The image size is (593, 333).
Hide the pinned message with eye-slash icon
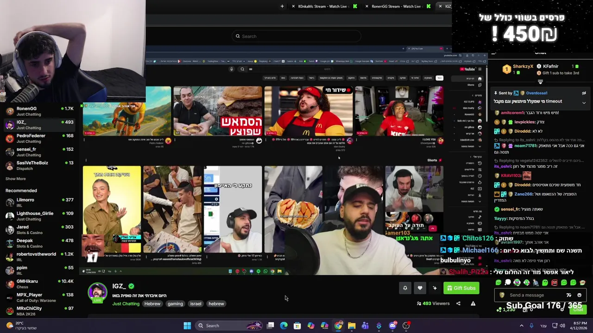pyautogui.click(x=584, y=93)
